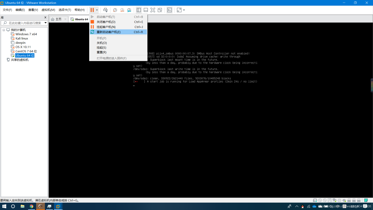The width and height of the screenshot is (373, 210).
Task: Choose 挂起客户机(N) from the power menu
Action: tap(118, 27)
